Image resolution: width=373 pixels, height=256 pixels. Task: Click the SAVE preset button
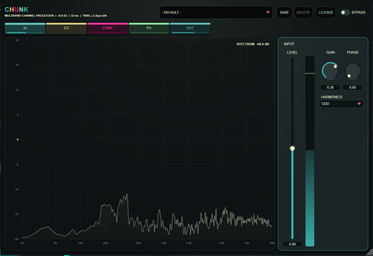click(284, 13)
